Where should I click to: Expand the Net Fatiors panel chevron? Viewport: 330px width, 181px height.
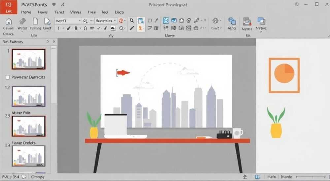click(48, 41)
